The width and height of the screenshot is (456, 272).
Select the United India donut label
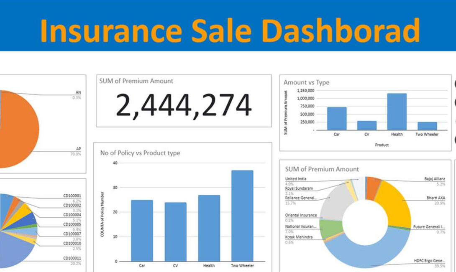coord(295,179)
